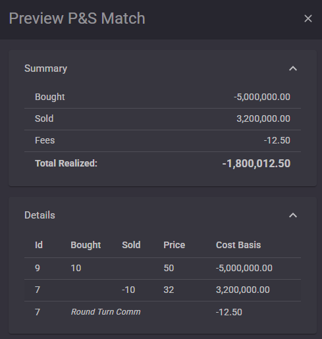Collapse the Summary section chevron
This screenshot has width=322, height=339.
(x=293, y=68)
